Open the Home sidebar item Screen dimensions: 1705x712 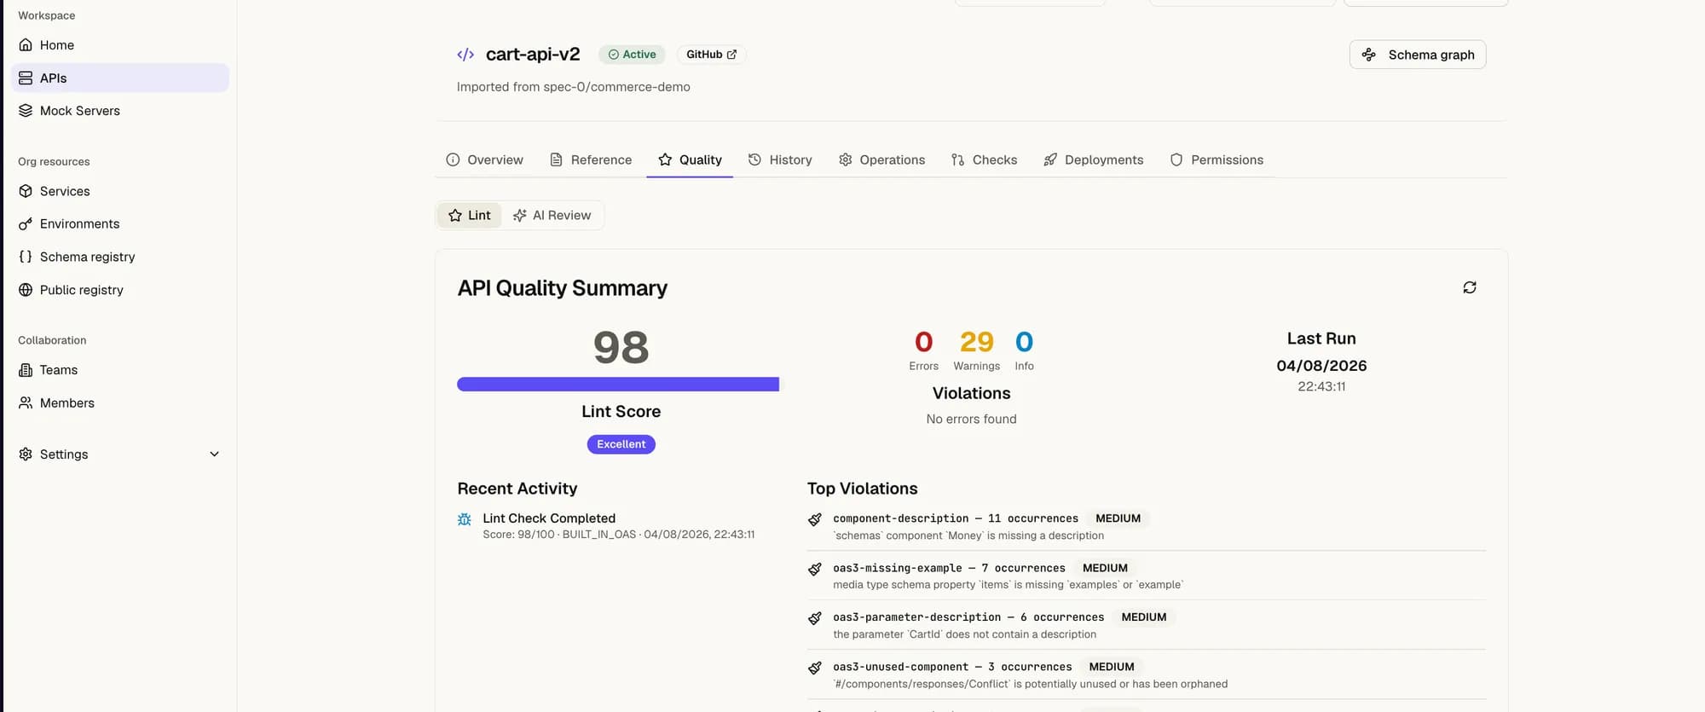pos(120,45)
